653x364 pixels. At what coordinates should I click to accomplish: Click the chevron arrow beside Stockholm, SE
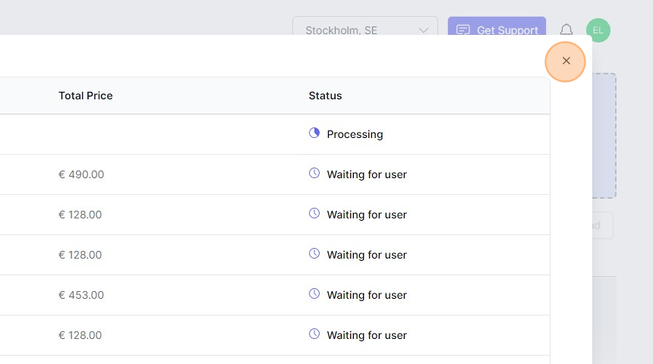tap(424, 30)
